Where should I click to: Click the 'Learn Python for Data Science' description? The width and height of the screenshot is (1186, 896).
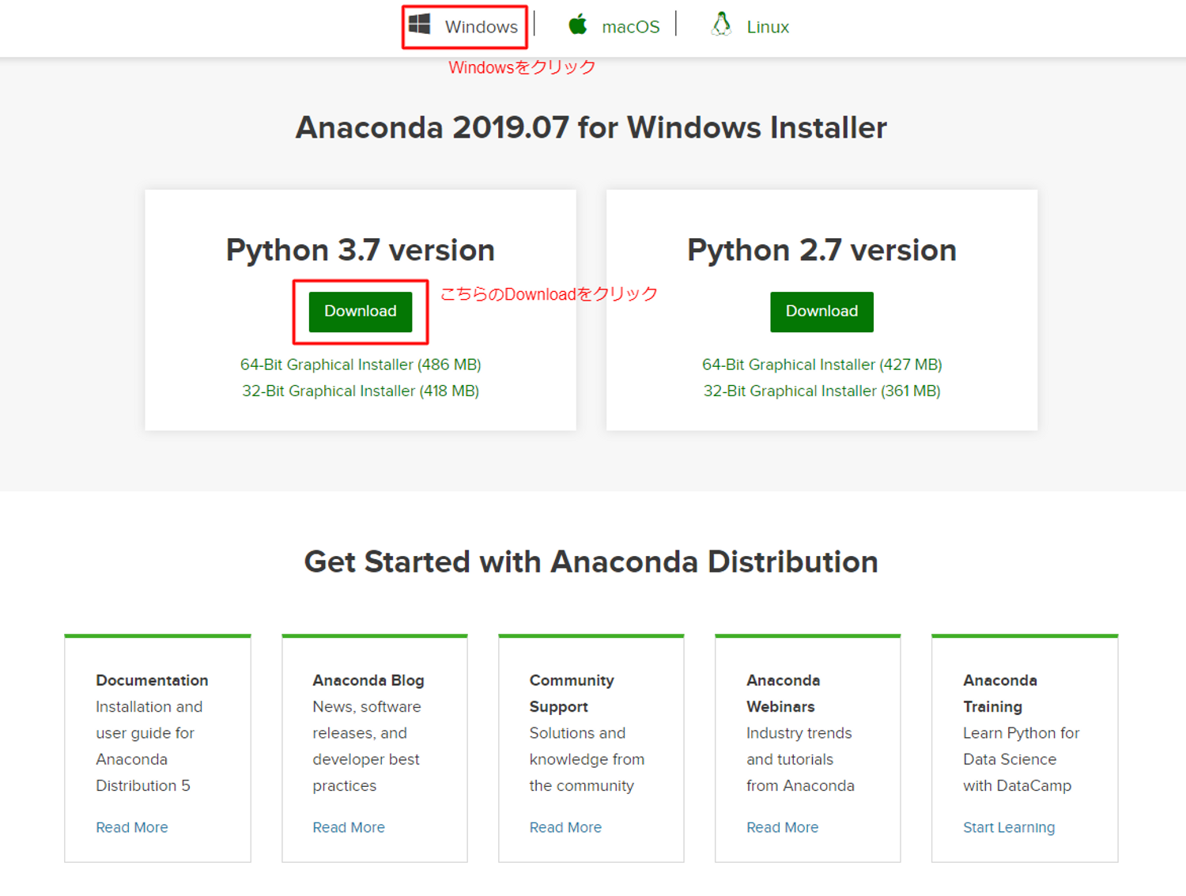click(1021, 759)
